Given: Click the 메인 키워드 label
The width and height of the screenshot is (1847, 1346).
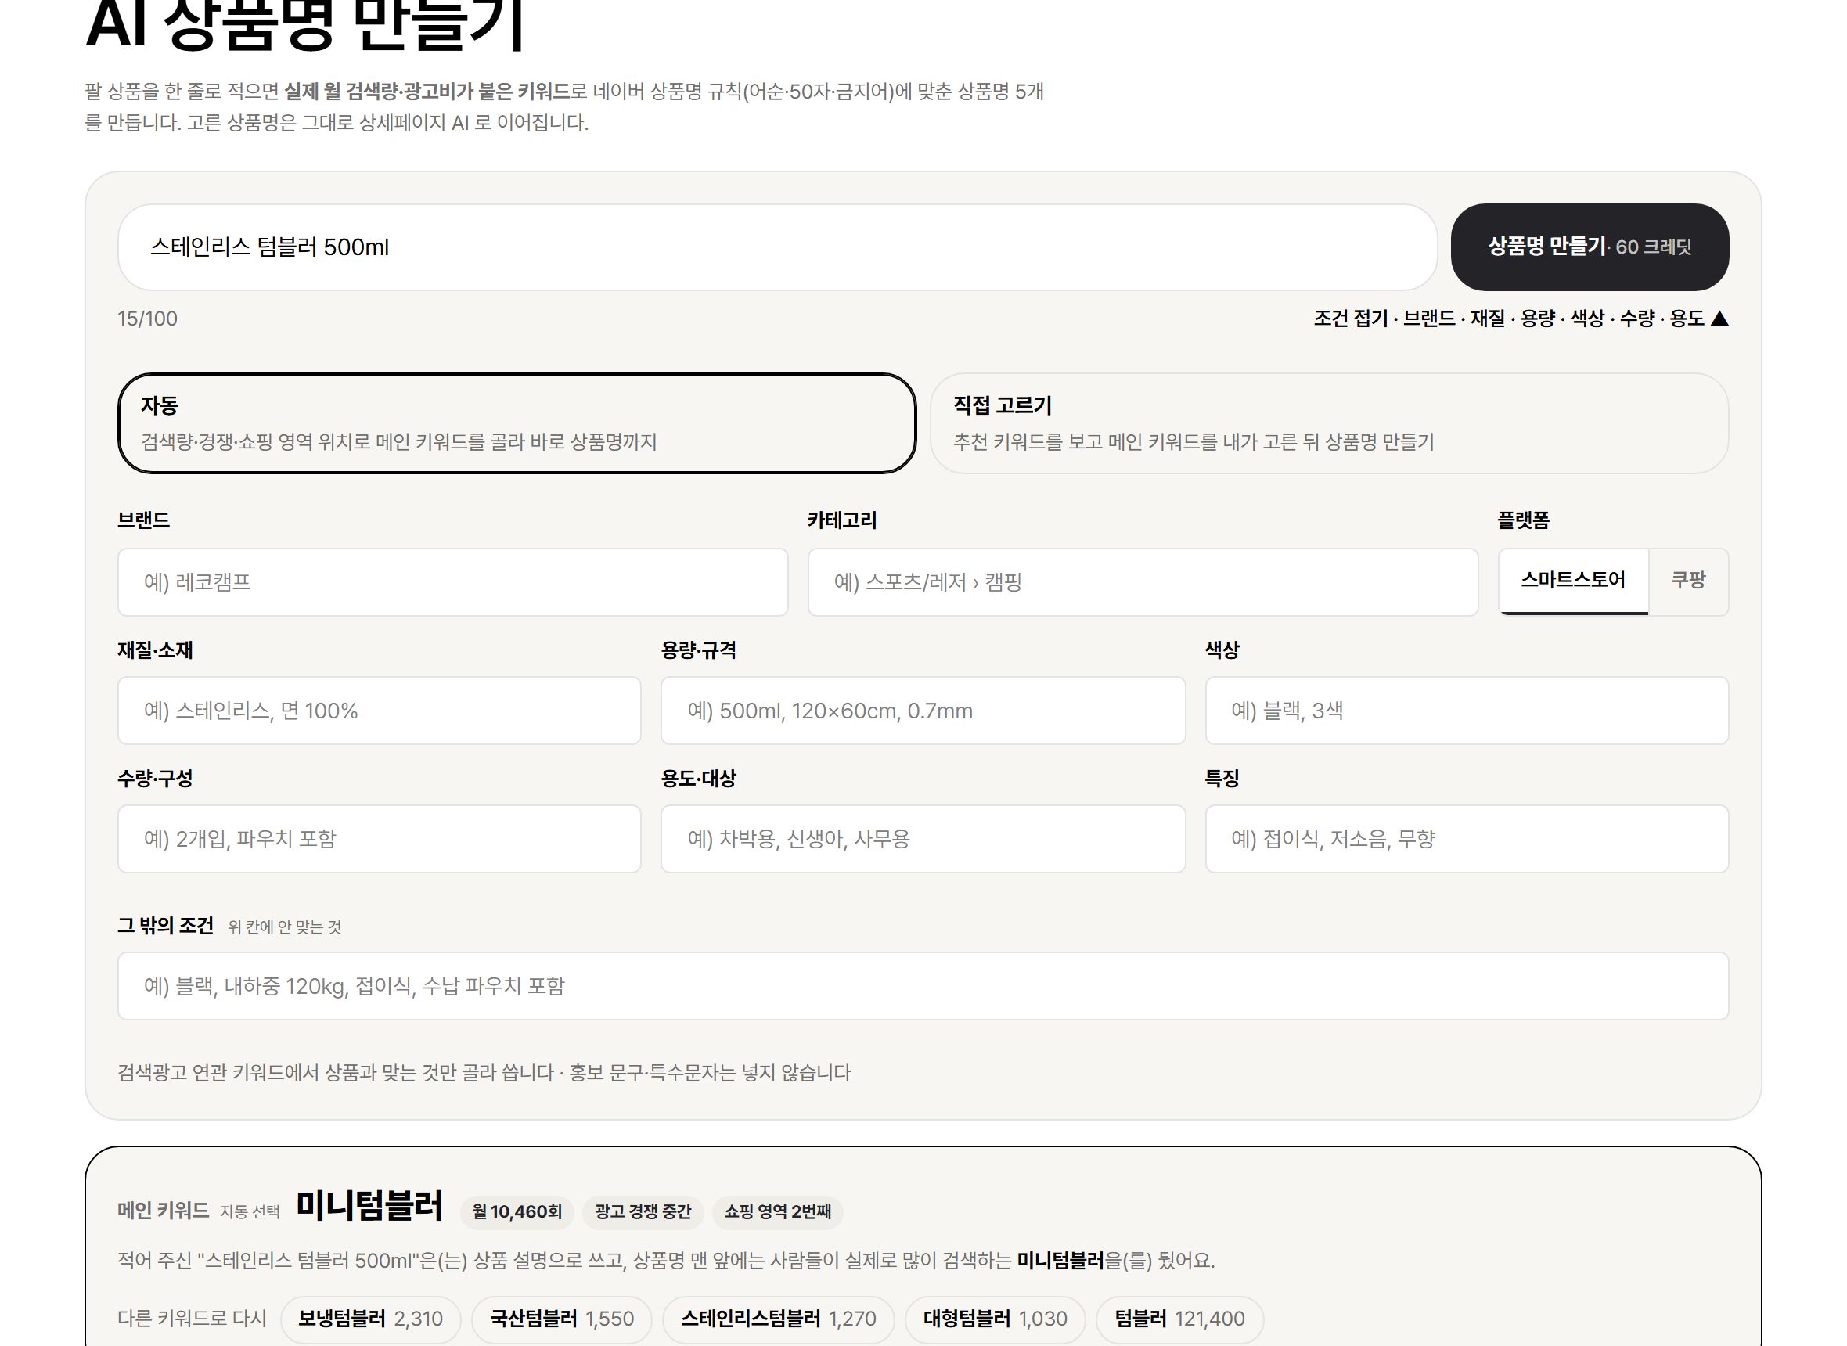Looking at the screenshot, I should click(163, 1211).
